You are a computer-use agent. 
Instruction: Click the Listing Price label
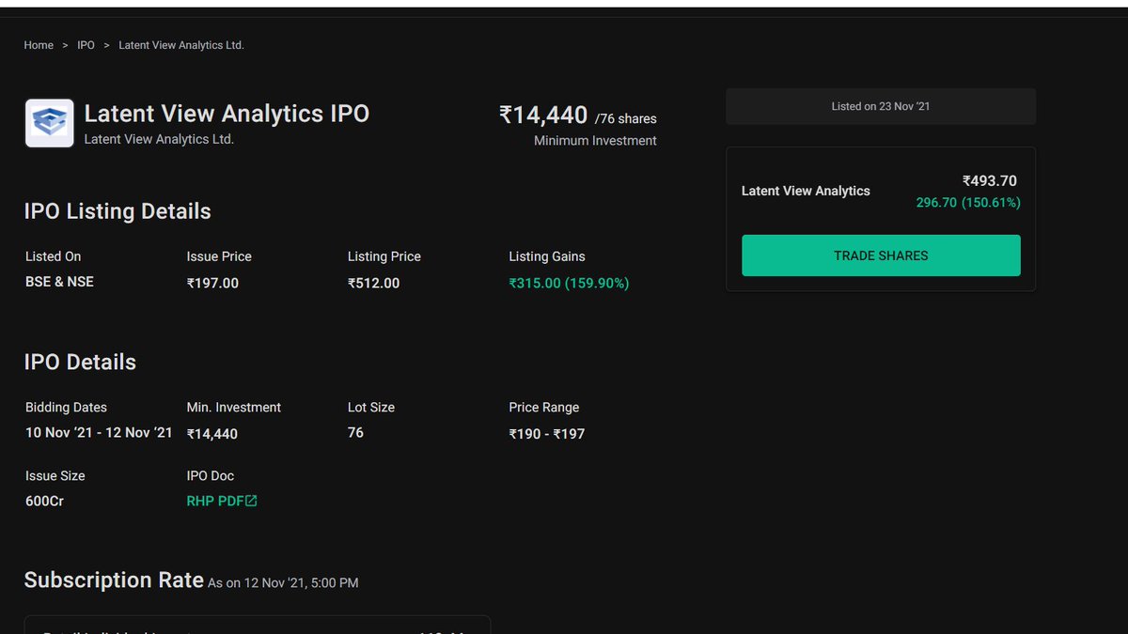tap(384, 256)
